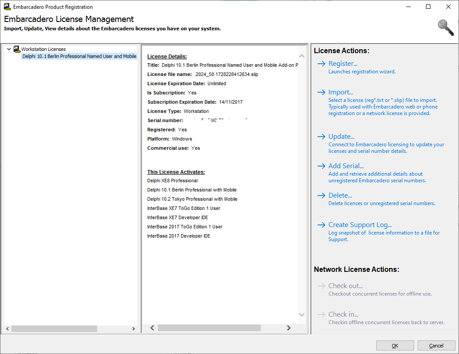Viewport: 459px width, 354px height.
Task: Click the arrow icon beside Add Serial
Action: coord(321,166)
